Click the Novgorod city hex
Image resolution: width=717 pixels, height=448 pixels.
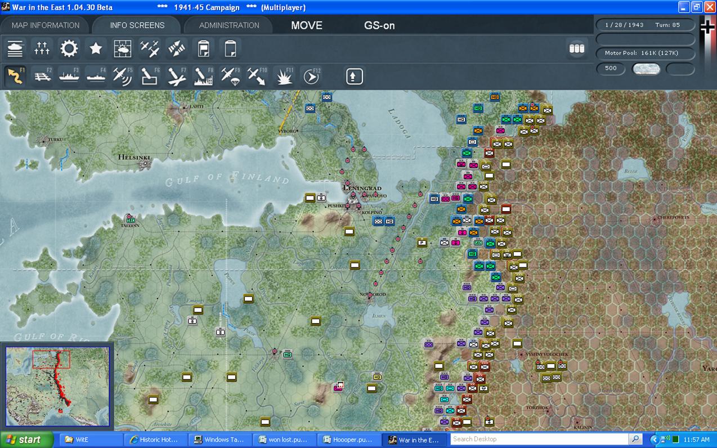pos(370,296)
